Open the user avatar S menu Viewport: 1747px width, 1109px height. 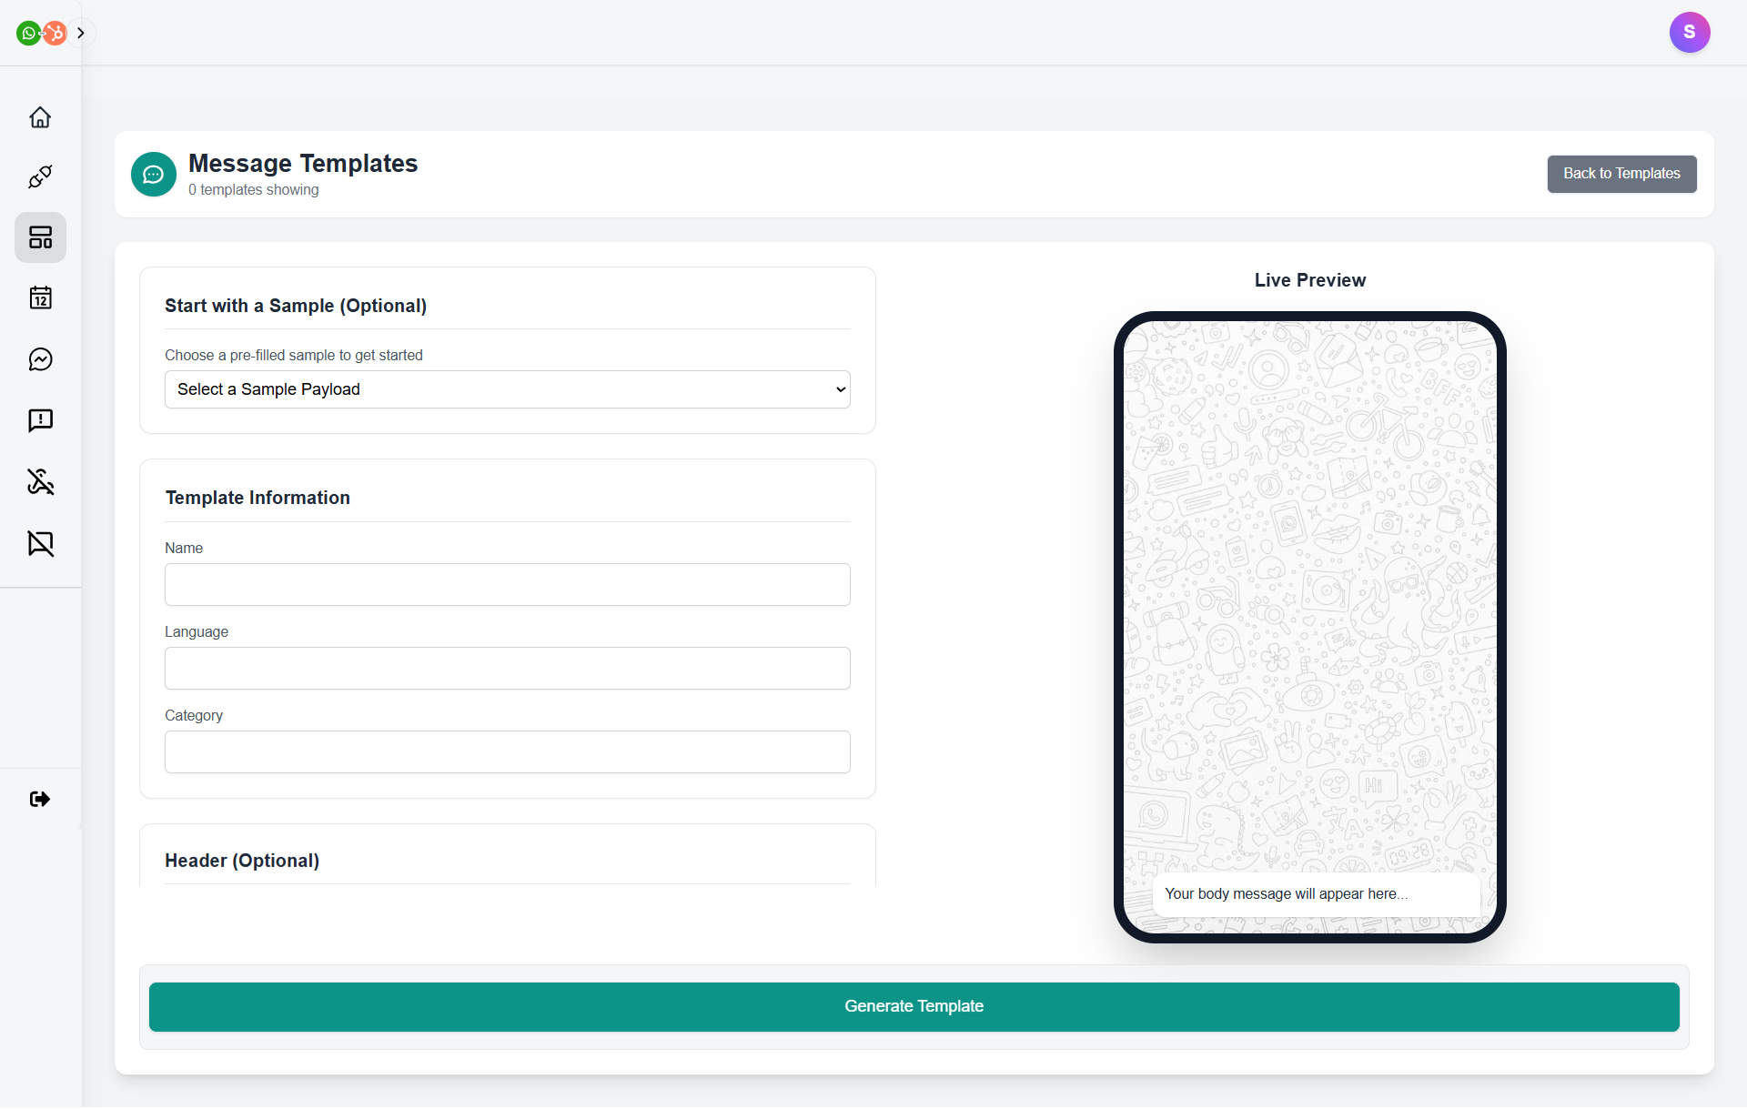[x=1689, y=33]
